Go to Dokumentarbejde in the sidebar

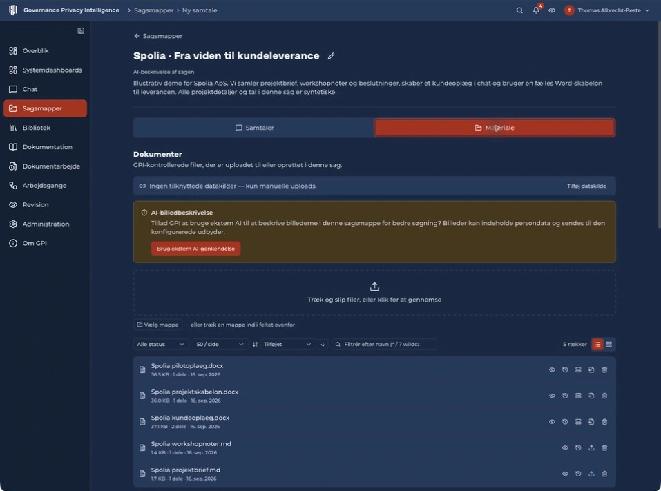(45, 166)
